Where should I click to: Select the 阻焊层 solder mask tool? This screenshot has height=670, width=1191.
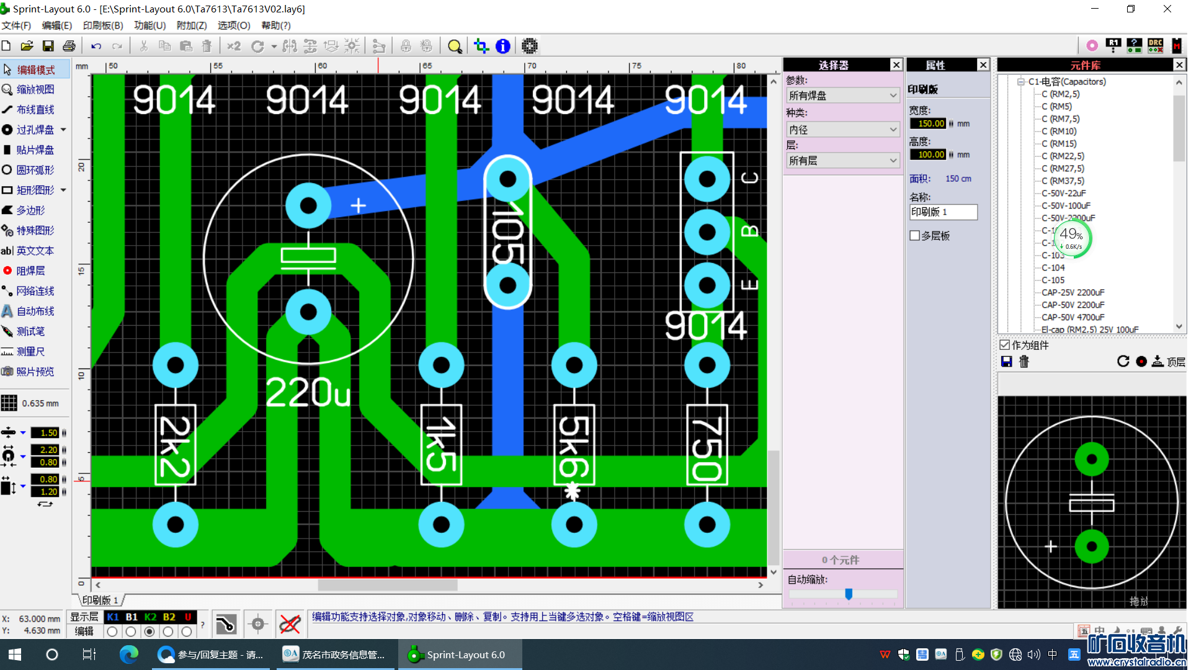tap(35, 271)
